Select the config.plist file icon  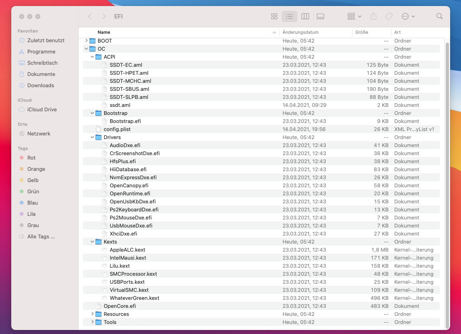pyautogui.click(x=98, y=129)
